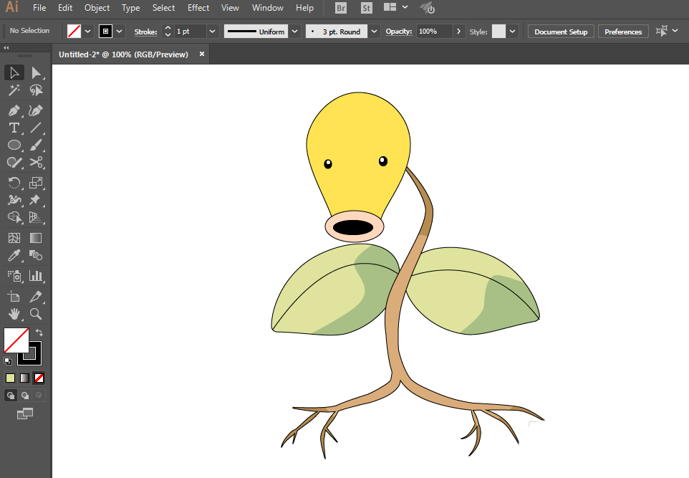Image resolution: width=689 pixels, height=478 pixels.
Task: Select the Zoom tool
Action: point(36,313)
